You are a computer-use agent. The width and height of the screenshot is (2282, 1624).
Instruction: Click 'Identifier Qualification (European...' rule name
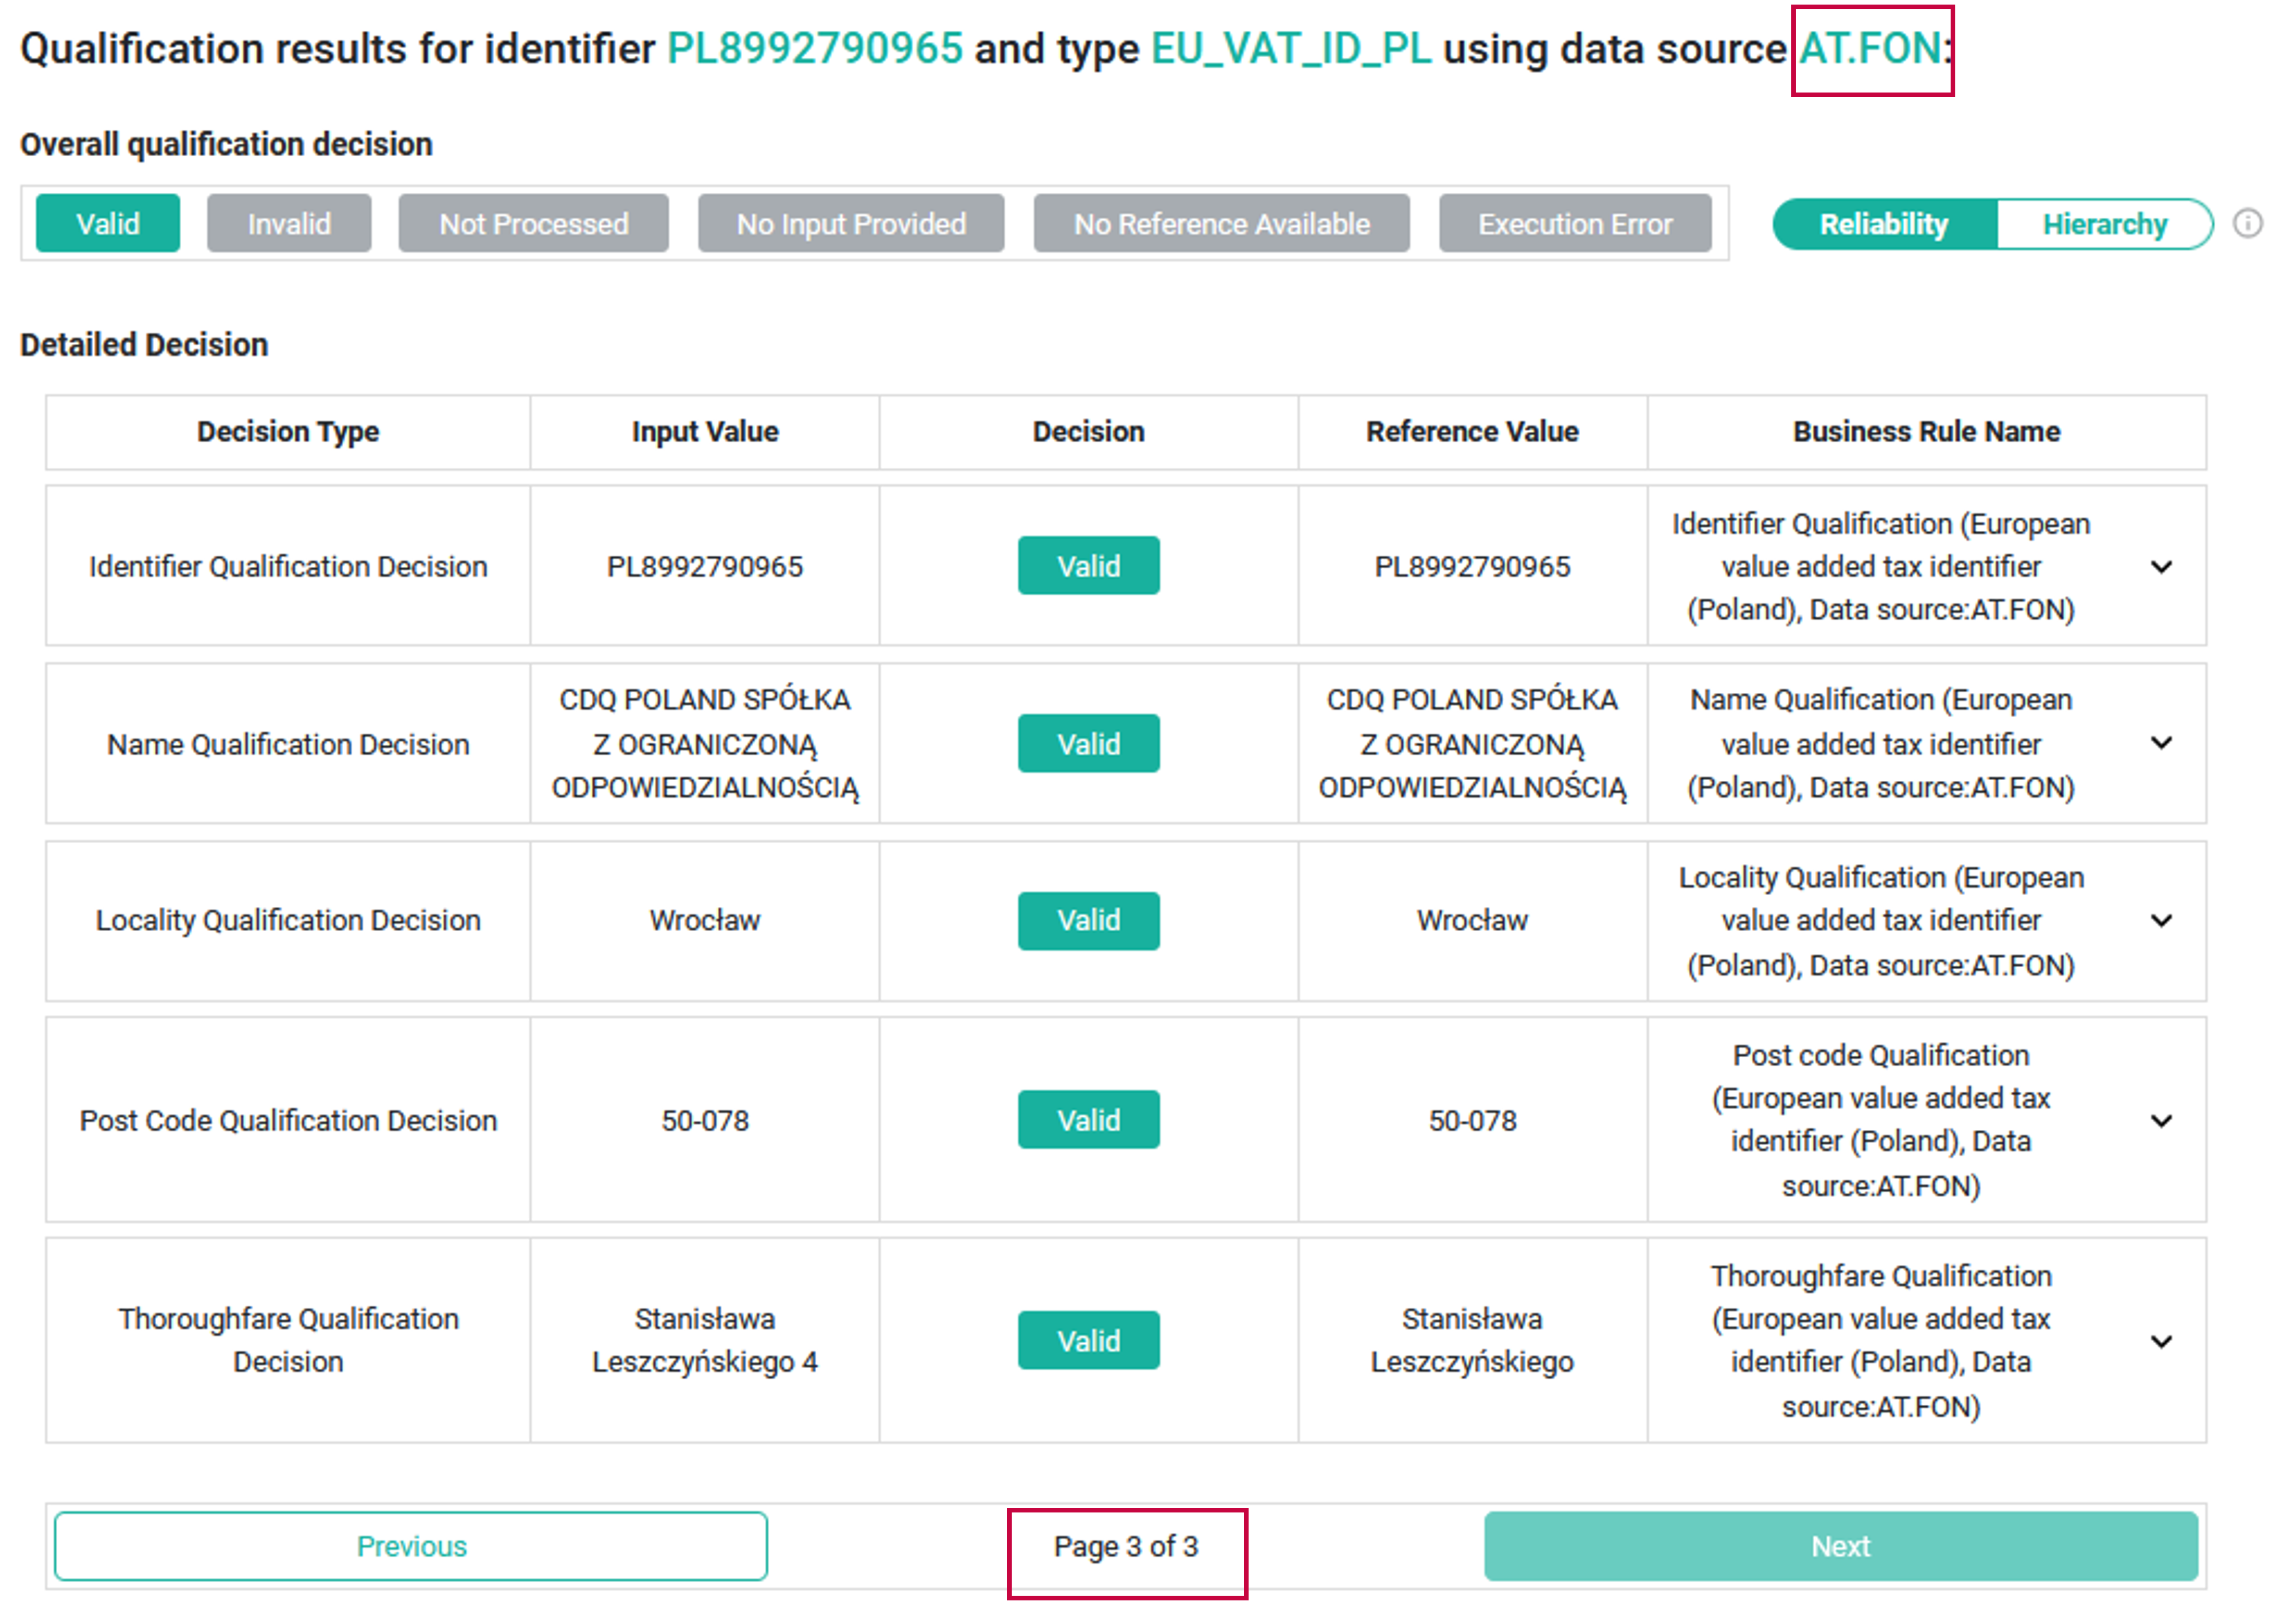click(1881, 567)
